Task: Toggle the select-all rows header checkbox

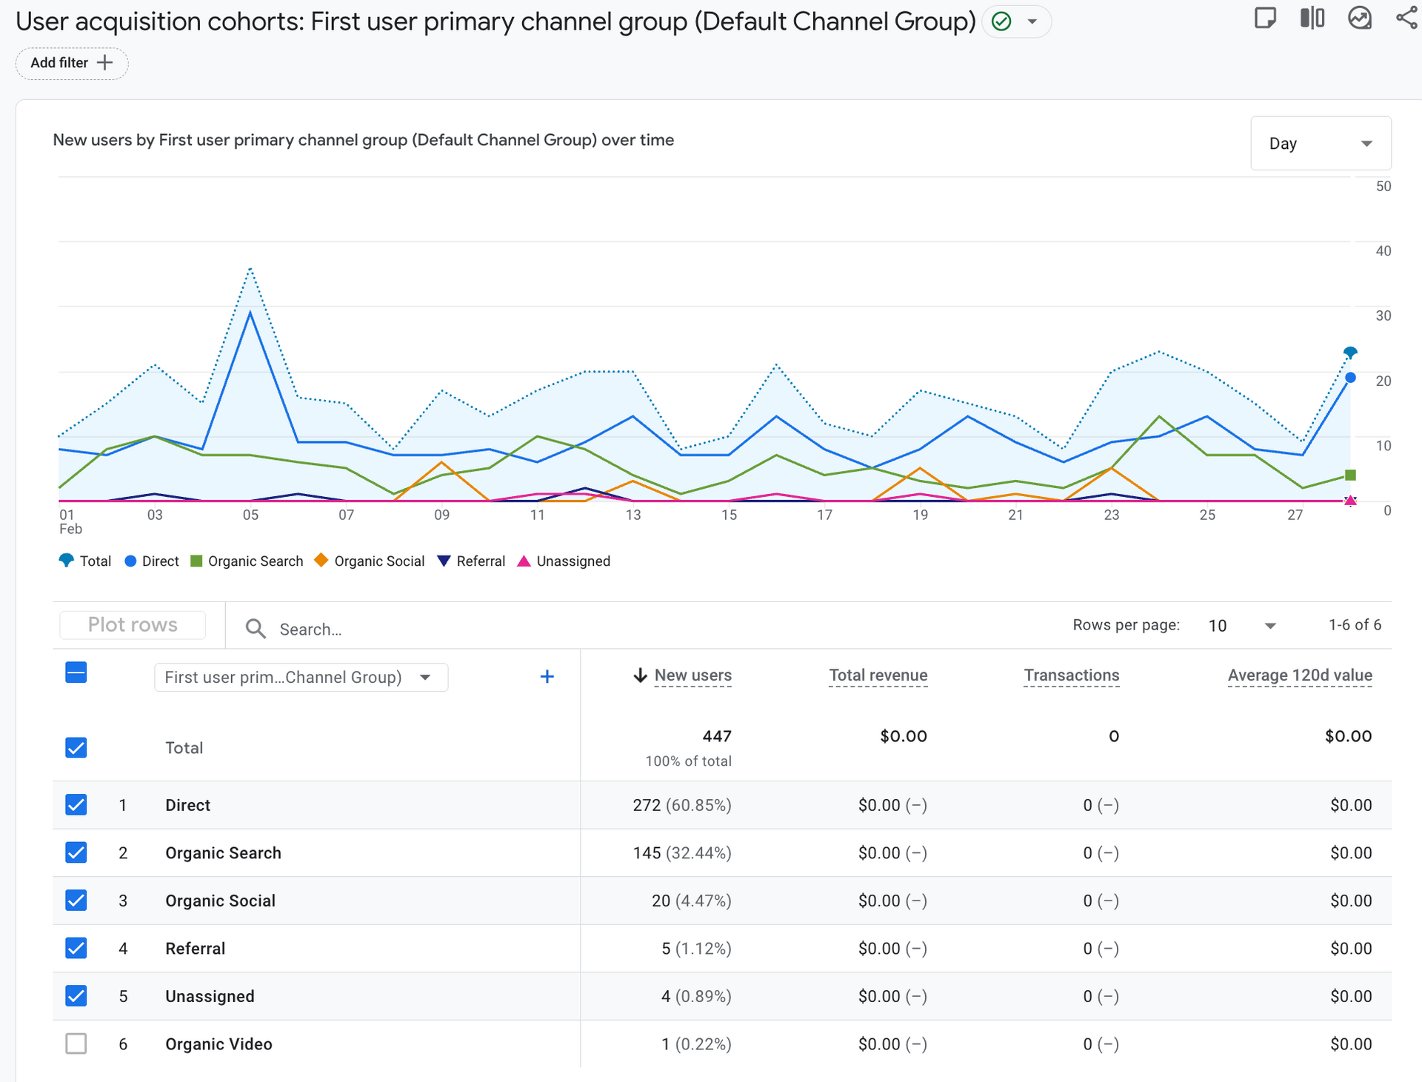Action: 76,672
